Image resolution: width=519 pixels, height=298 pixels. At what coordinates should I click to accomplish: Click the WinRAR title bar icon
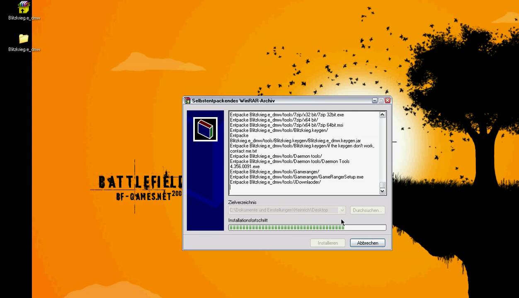tap(187, 101)
